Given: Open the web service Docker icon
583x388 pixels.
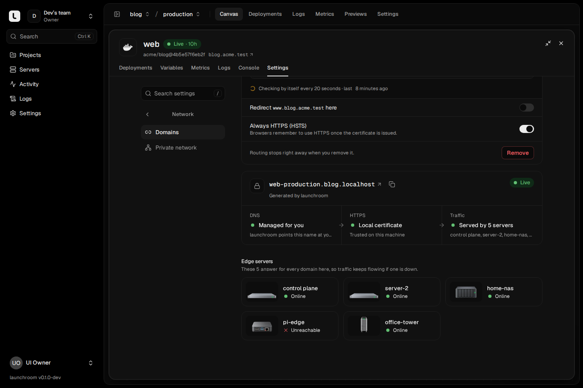Looking at the screenshot, I should coord(128,47).
